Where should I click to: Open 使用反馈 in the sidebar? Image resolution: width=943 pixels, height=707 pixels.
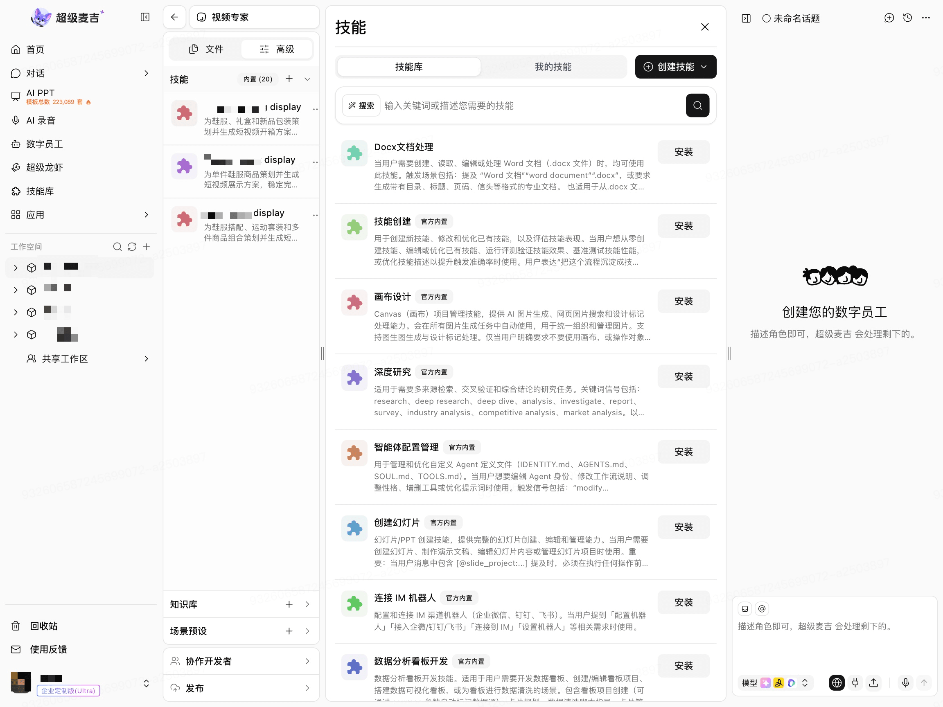[39, 649]
